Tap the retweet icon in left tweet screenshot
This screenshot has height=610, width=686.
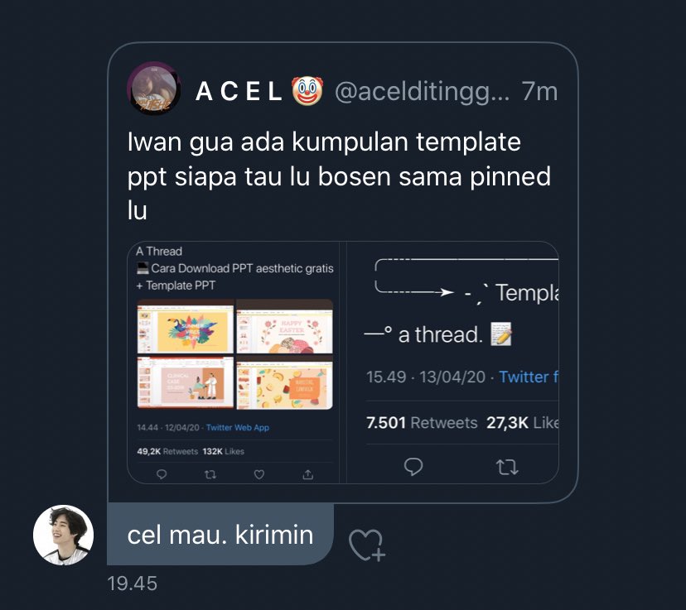coord(210,474)
